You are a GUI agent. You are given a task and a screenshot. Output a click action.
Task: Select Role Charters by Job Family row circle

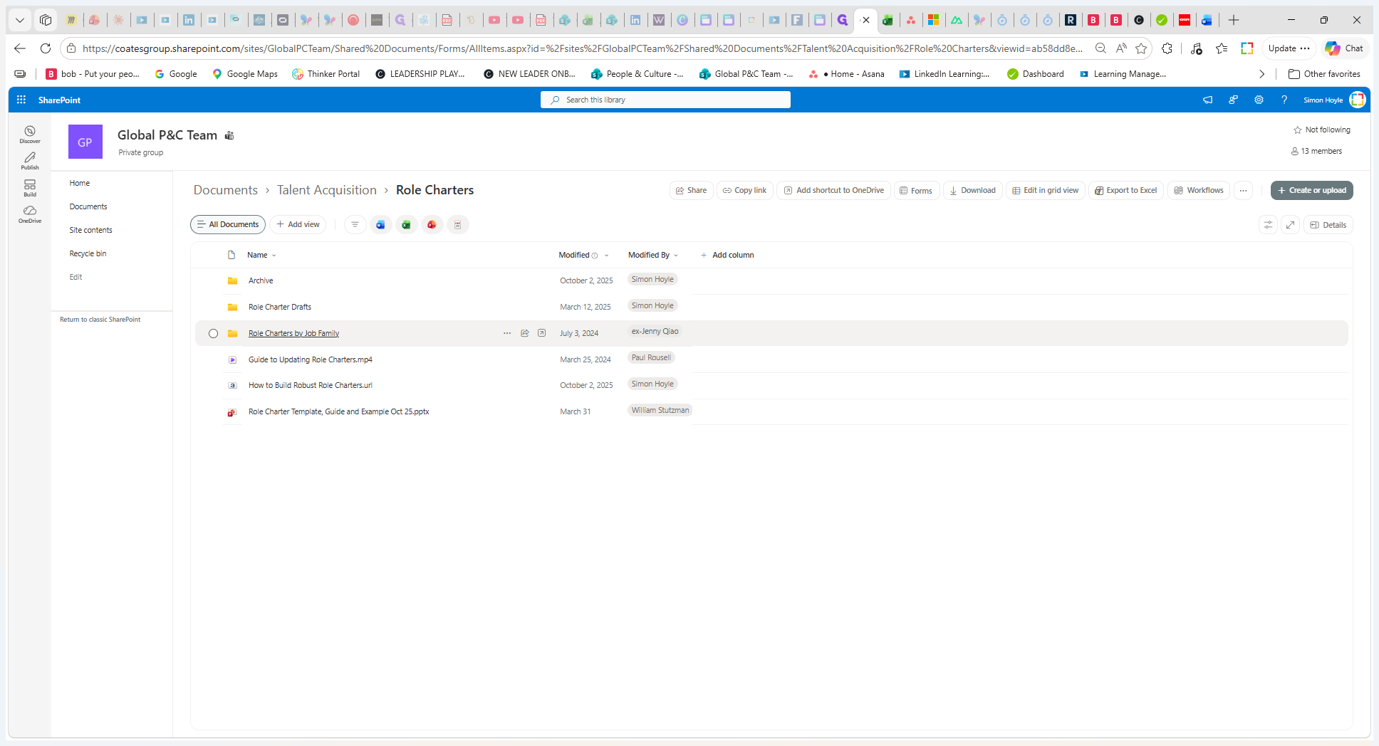click(x=213, y=333)
